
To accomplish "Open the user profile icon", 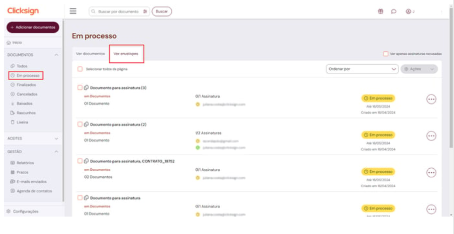I will tap(409, 11).
